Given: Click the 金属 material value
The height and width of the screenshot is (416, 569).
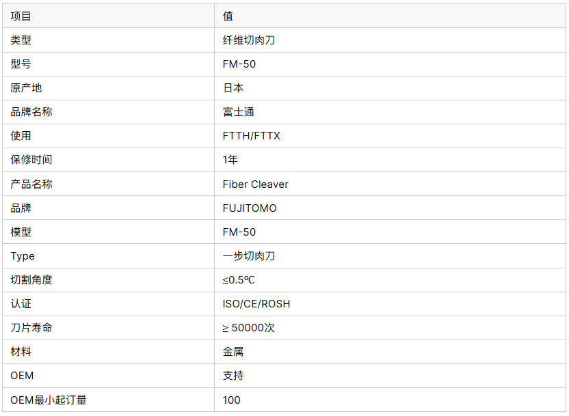Looking at the screenshot, I should pyautogui.click(x=233, y=352).
